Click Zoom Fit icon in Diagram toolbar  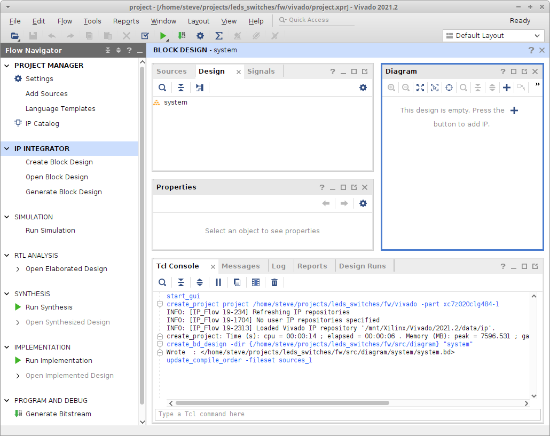[420, 88]
